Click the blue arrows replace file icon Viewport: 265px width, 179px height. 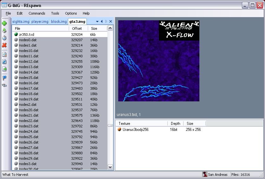4,62
